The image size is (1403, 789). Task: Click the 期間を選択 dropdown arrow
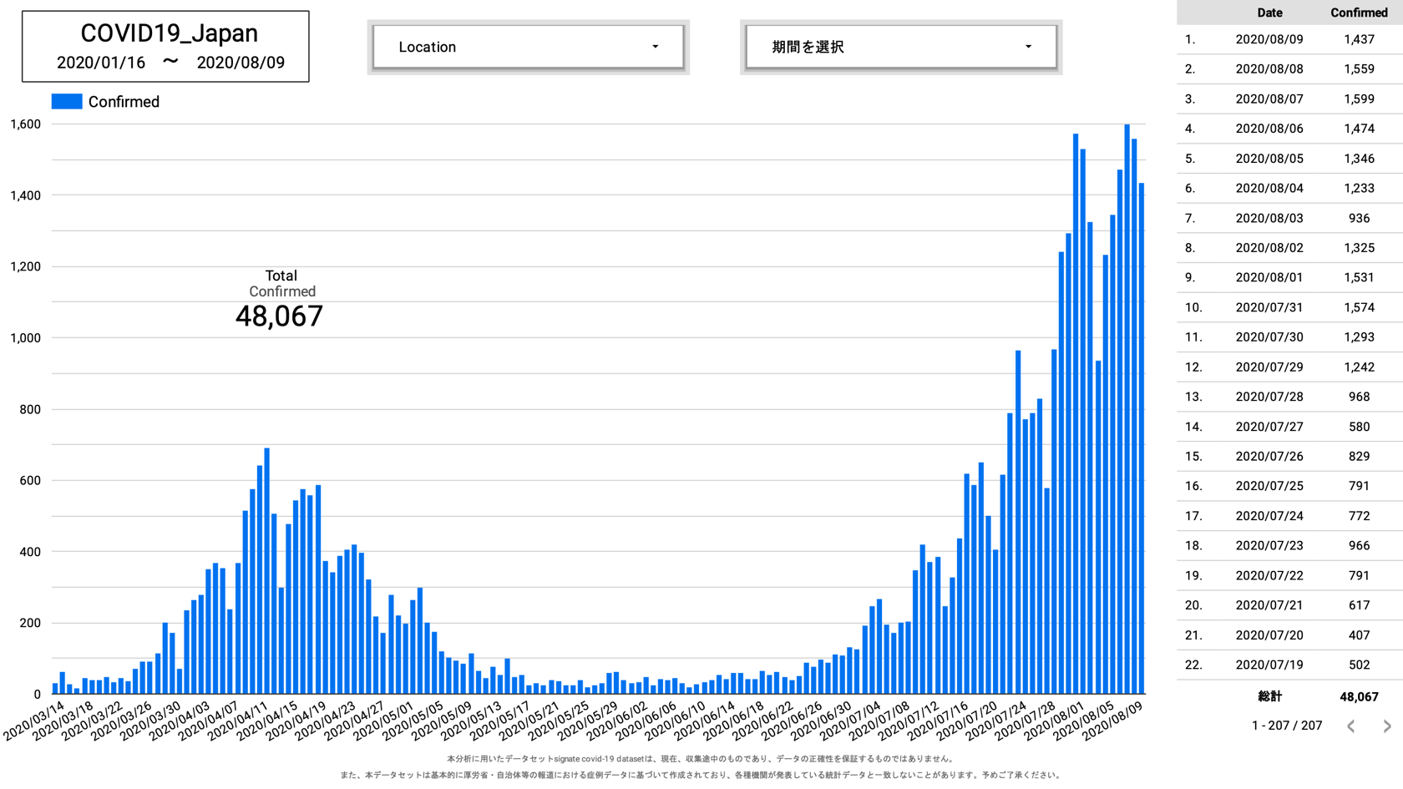[x=1028, y=47]
